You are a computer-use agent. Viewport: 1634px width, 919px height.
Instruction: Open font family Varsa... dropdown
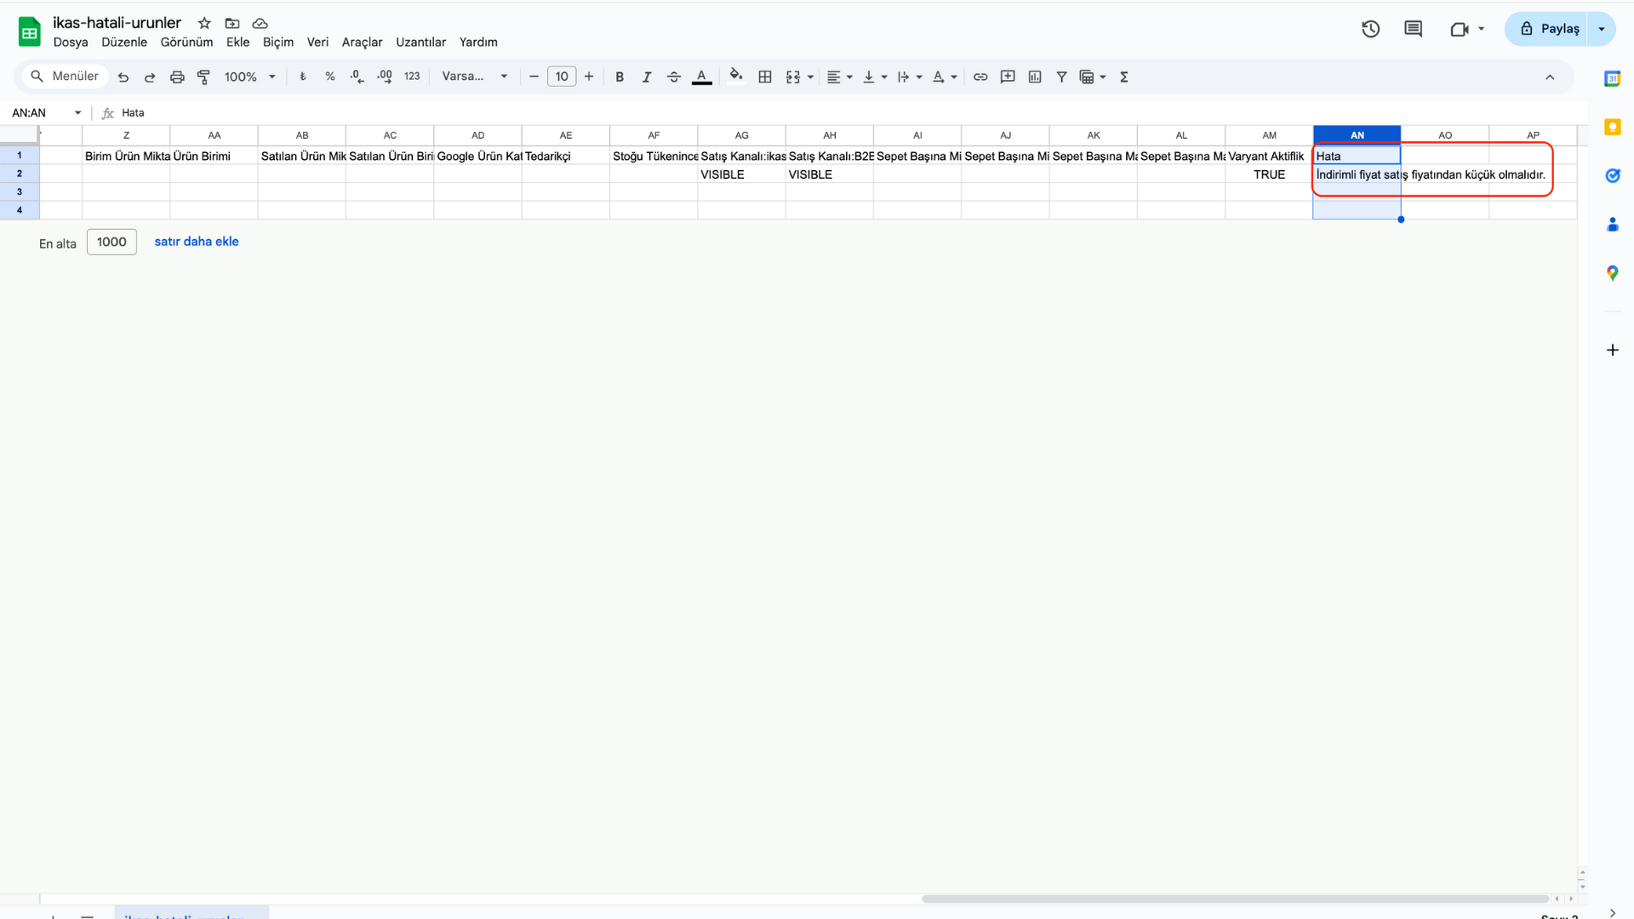[x=475, y=77]
